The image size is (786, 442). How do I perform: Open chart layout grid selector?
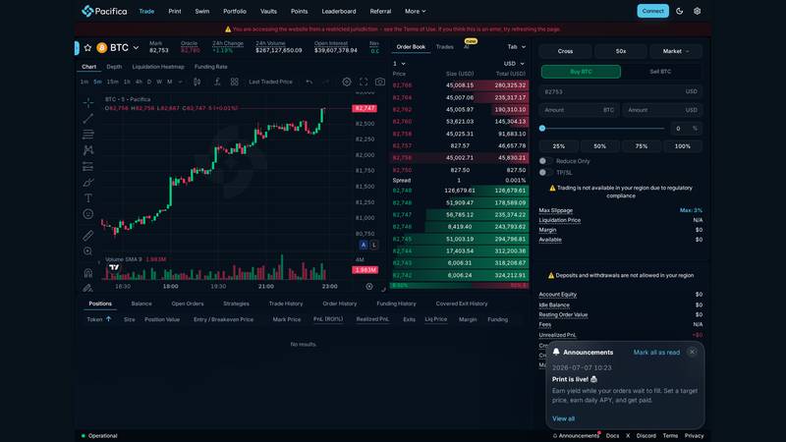coord(234,82)
